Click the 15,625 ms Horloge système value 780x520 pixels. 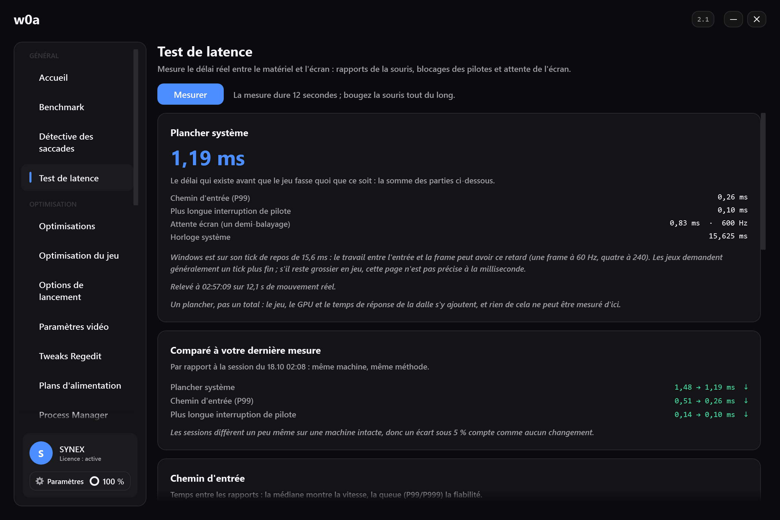click(728, 236)
